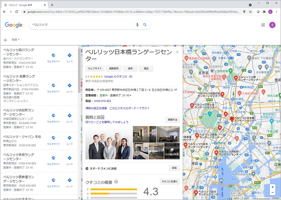This screenshot has height=200, width=281.
Task: Click the ウェブサイト button in detail panel
Action: 95,68
